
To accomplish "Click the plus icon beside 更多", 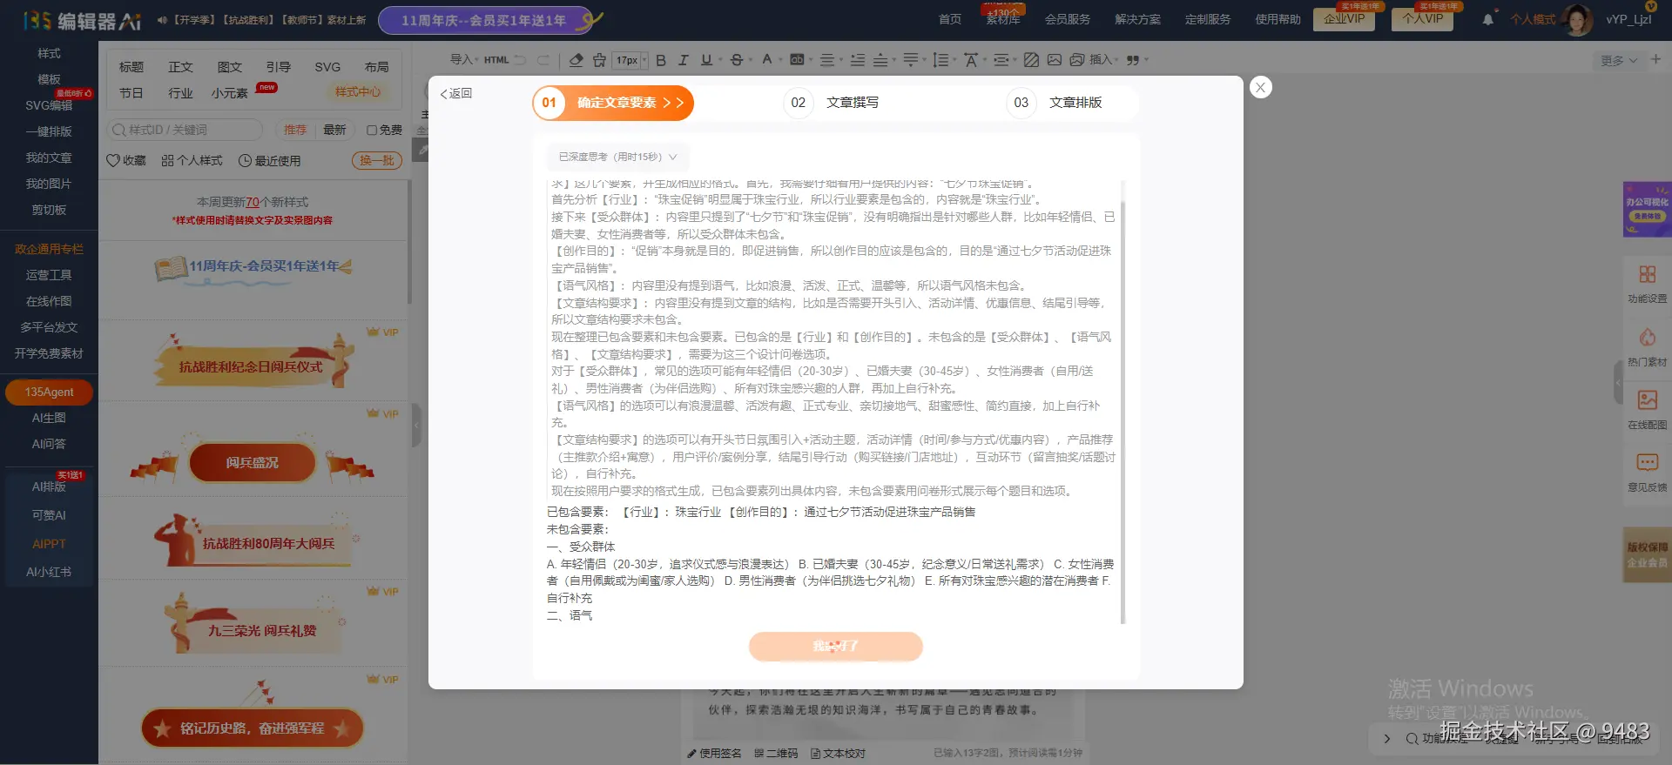I will coord(1655,60).
